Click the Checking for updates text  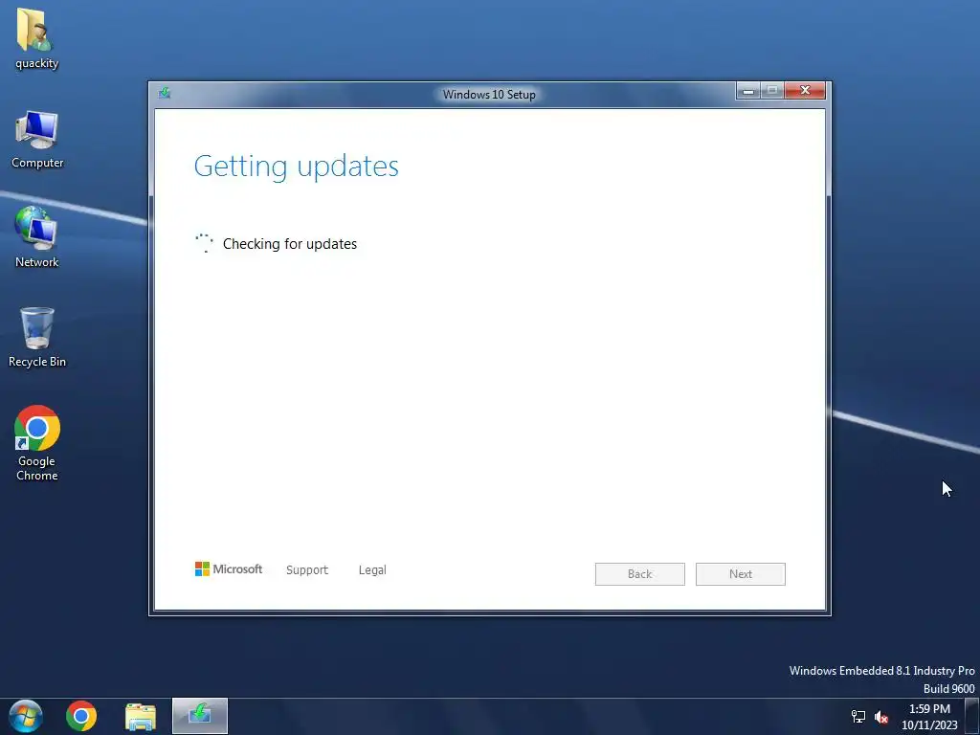click(x=290, y=244)
